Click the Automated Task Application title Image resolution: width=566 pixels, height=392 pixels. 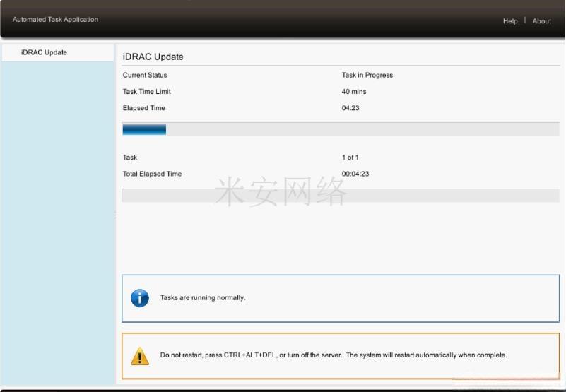tap(55, 20)
